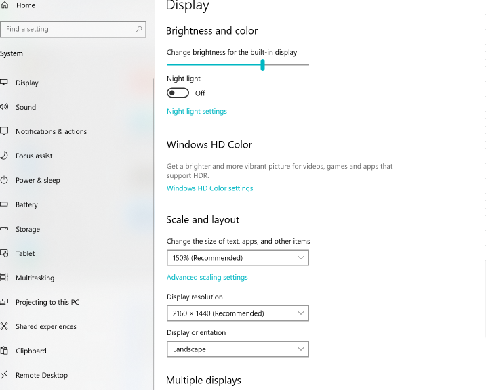
Task: Click the Shared experiences icon
Action: point(4,326)
